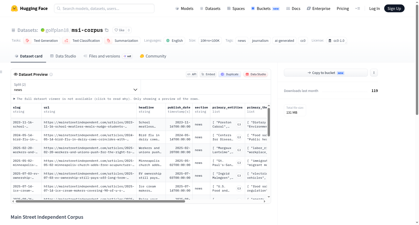This screenshot has height=225, width=419.
Task: Click the cc0 tag
Action: tap(303, 41)
